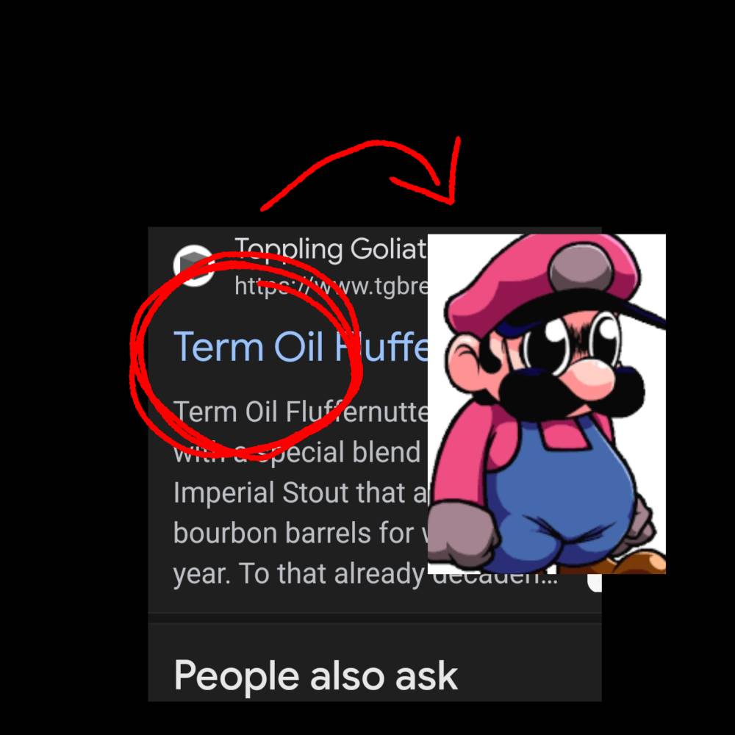735x735 pixels.
Task: Click the red scribbled circle outline
Action: click(245, 355)
